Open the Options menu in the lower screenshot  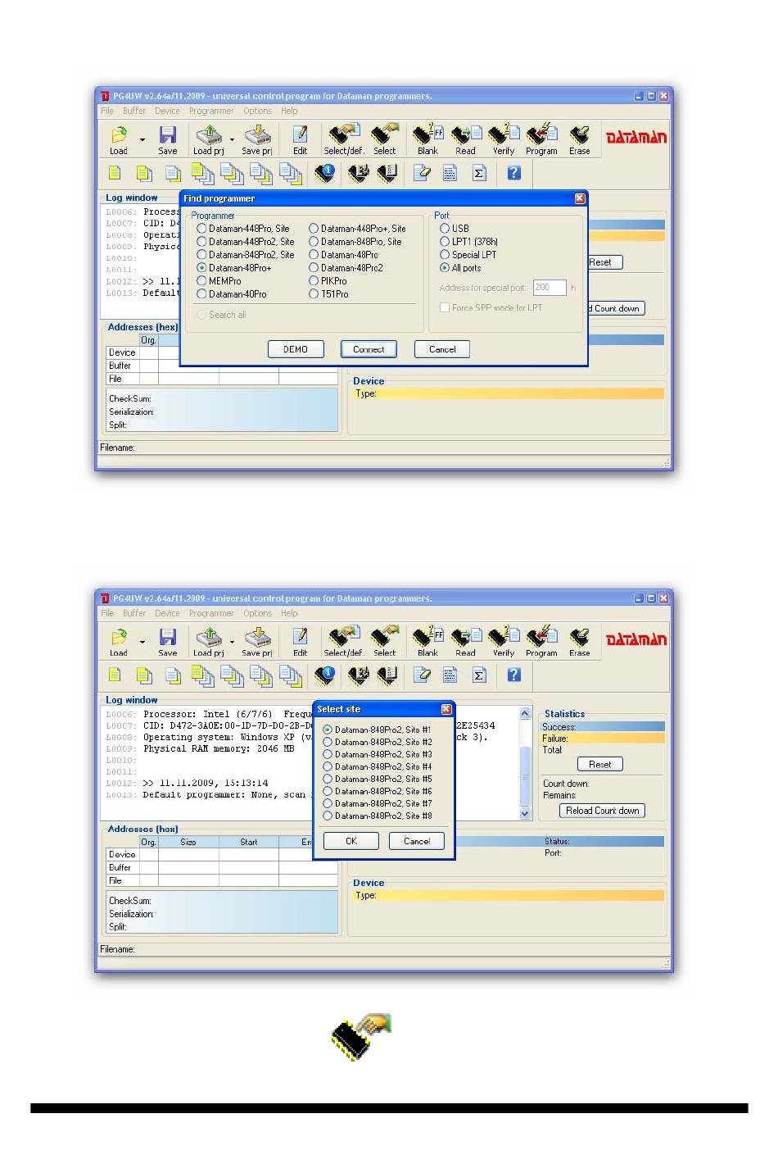(257, 613)
